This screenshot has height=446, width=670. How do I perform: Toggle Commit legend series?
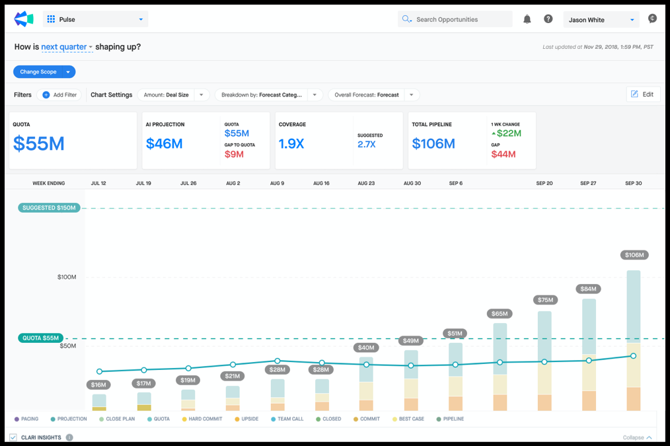[367, 419]
